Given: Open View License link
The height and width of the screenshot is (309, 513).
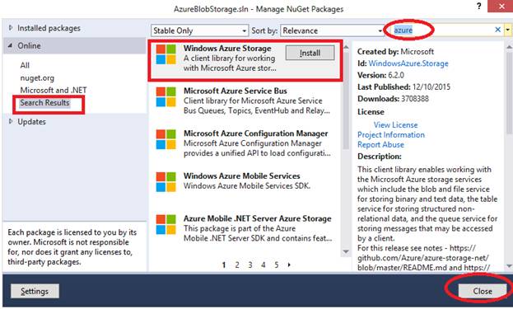Looking at the screenshot, I should point(395,125).
